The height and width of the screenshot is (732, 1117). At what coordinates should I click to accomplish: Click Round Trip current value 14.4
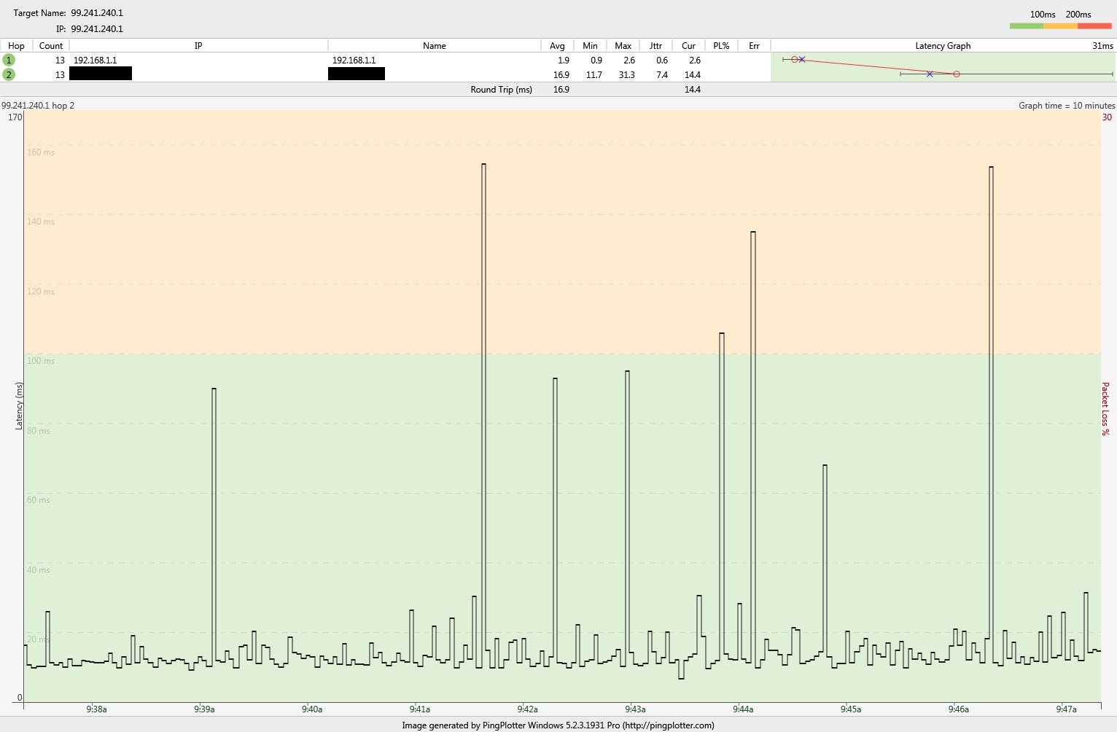click(693, 90)
